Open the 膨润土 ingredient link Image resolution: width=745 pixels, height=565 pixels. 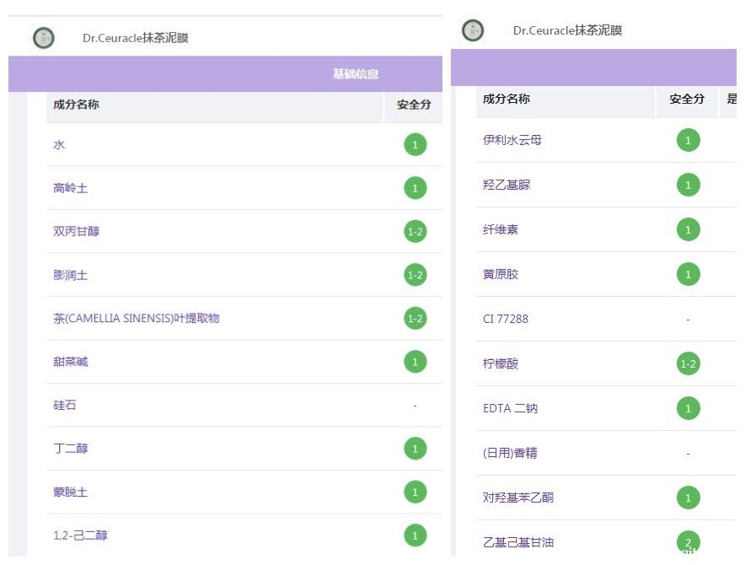click(70, 275)
